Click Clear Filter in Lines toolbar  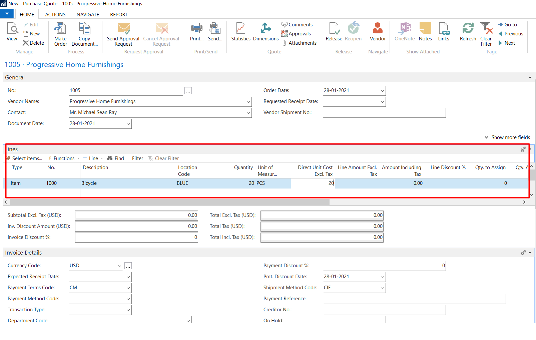(163, 158)
